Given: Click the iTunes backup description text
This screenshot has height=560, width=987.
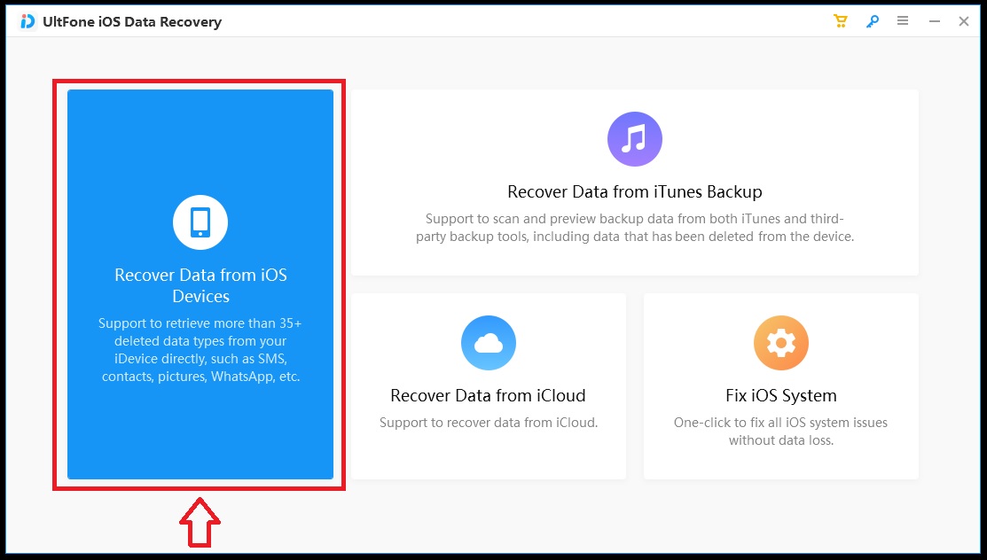Looking at the screenshot, I should [634, 227].
